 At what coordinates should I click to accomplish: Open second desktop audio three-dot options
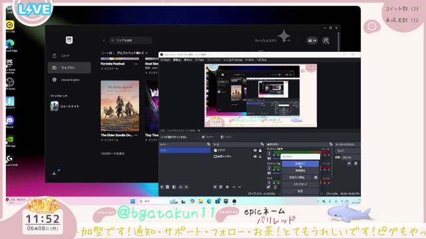tap(269, 168)
